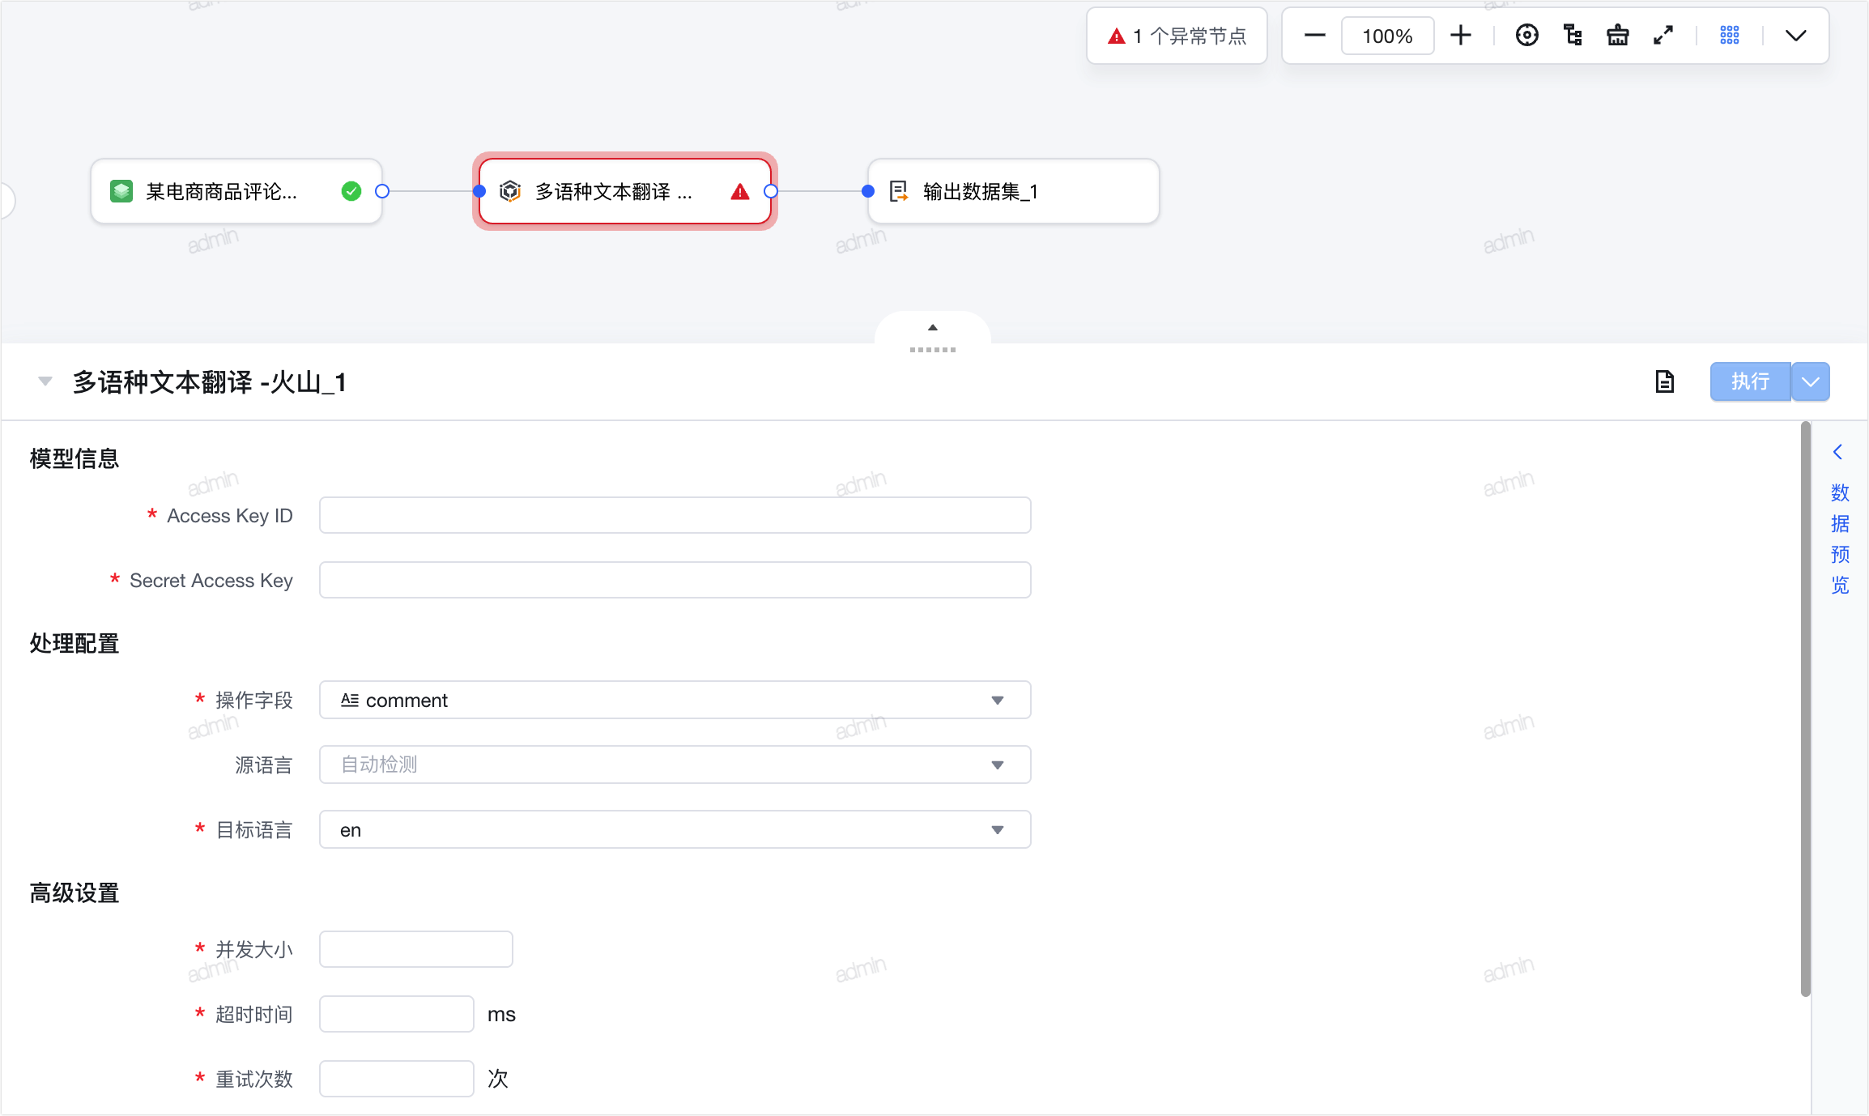The width and height of the screenshot is (1869, 1116).
Task: Open the execute button dropdown arrow
Action: point(1811,381)
